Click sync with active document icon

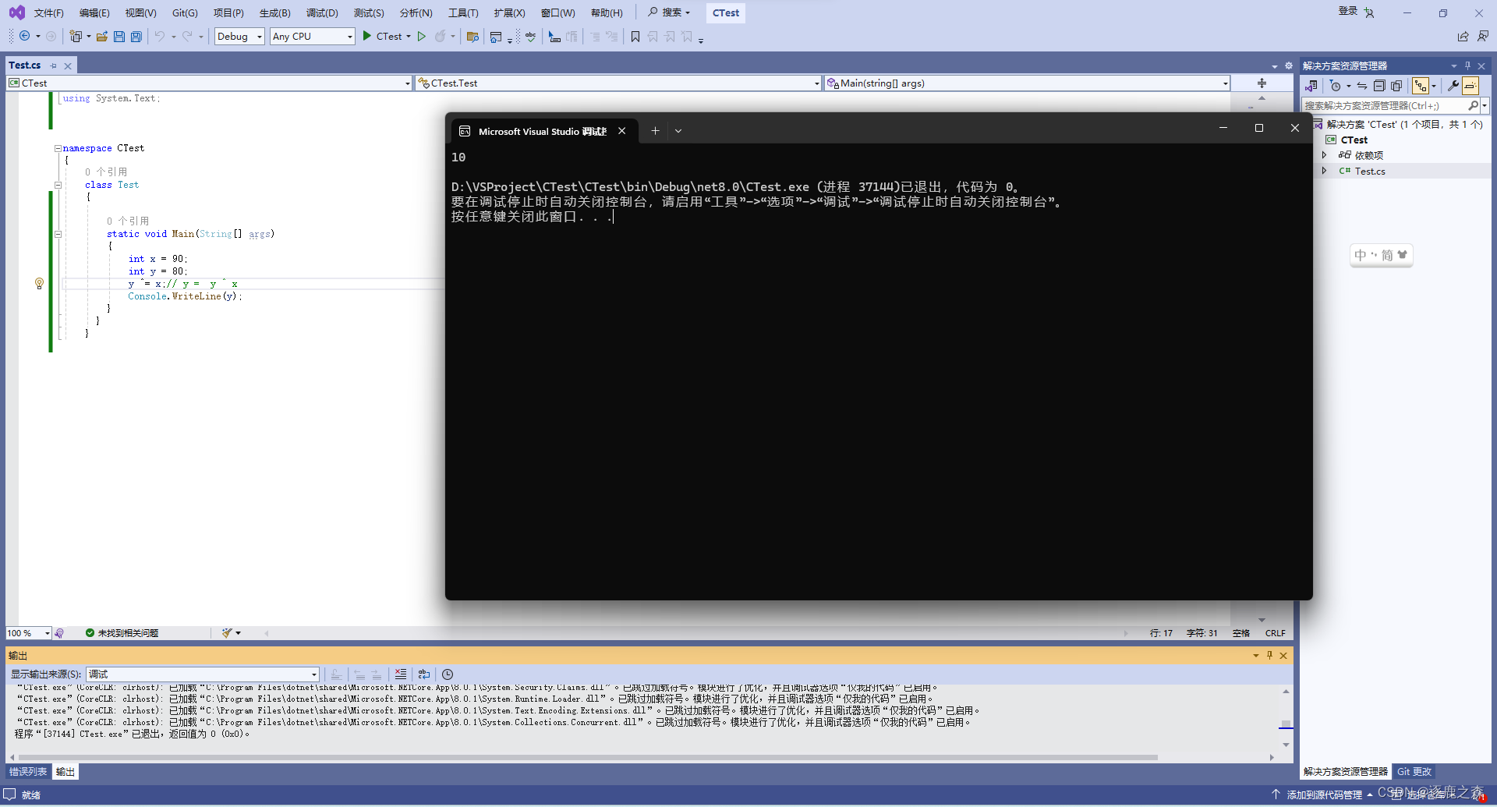[1362, 86]
